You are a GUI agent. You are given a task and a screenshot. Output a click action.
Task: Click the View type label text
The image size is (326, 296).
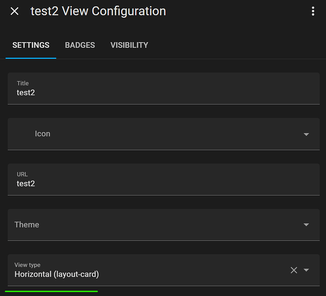[27, 265]
